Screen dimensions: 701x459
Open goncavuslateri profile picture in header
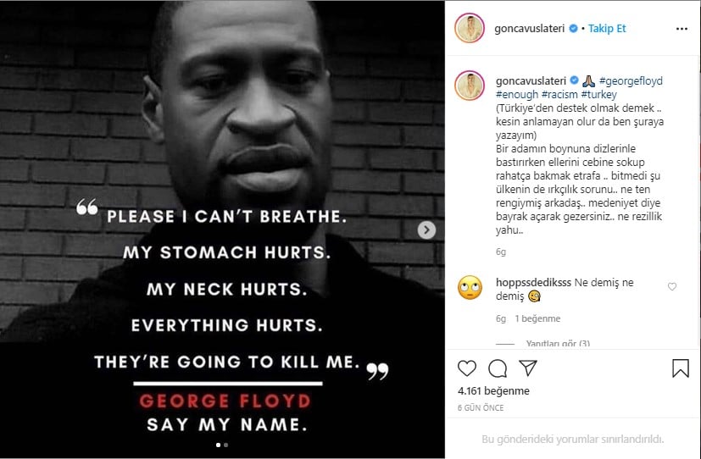pos(470,28)
